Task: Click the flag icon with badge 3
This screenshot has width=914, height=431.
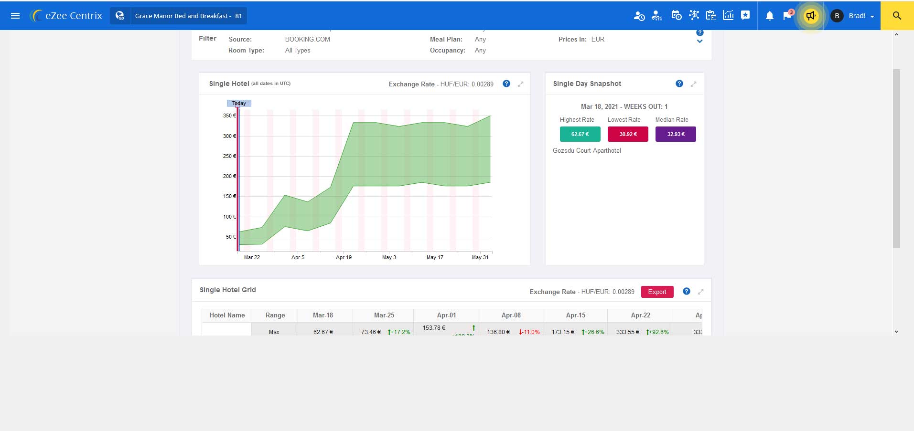Action: coord(787,15)
